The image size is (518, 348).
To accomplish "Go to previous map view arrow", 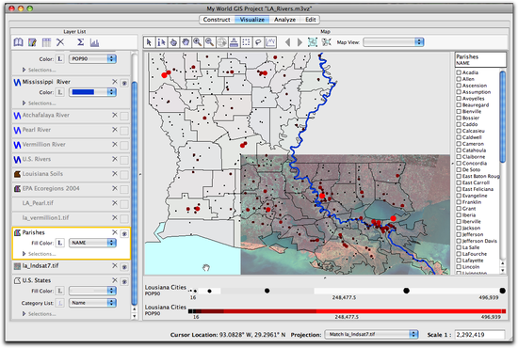I will point(287,42).
